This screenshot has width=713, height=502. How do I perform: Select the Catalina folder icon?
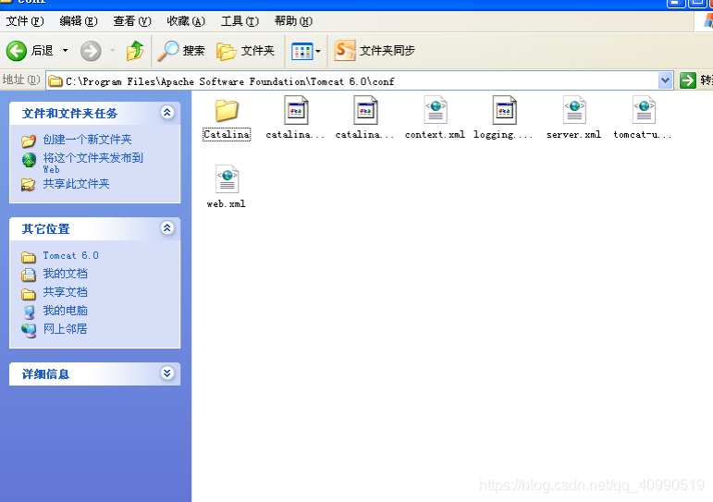[227, 111]
